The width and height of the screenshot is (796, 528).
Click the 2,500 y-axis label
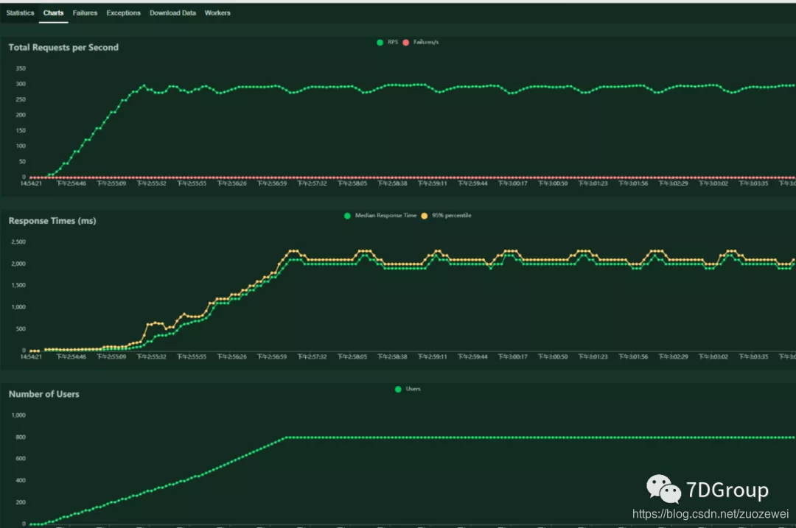pyautogui.click(x=18, y=242)
